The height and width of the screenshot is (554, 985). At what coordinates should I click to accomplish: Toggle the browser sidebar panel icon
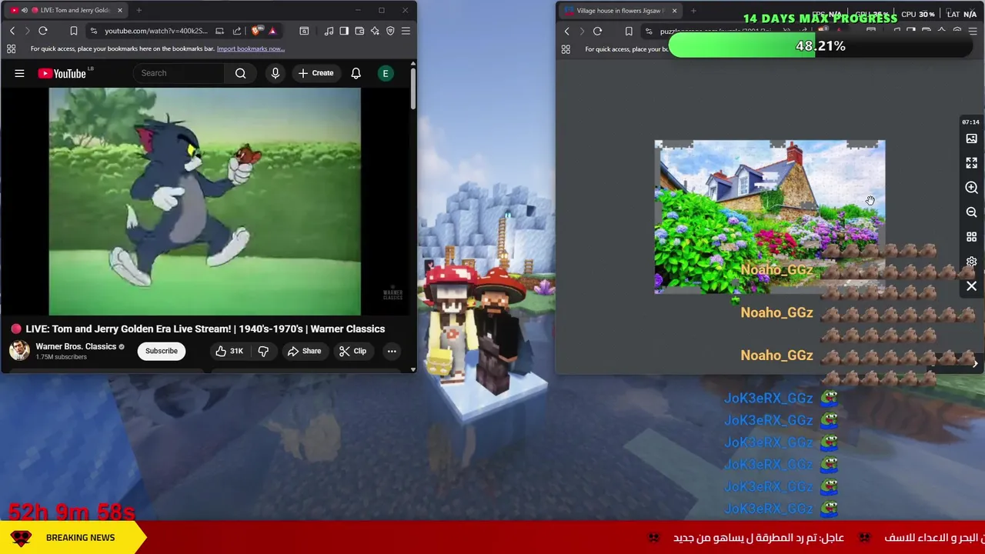click(x=344, y=31)
